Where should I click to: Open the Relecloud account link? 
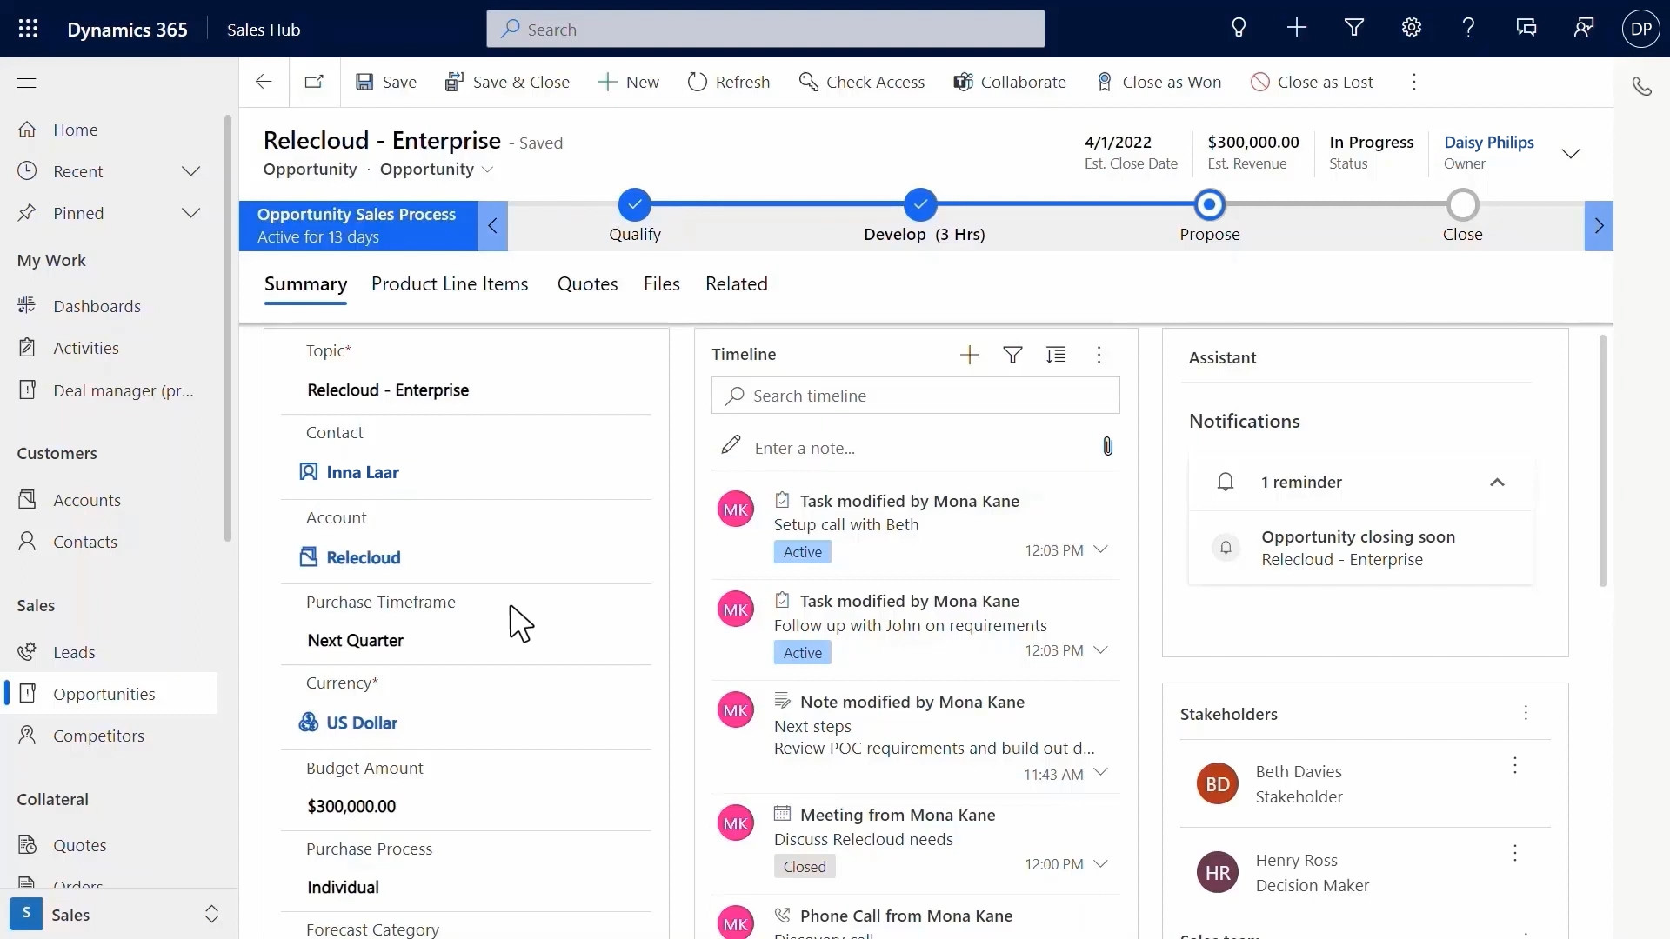(x=363, y=557)
